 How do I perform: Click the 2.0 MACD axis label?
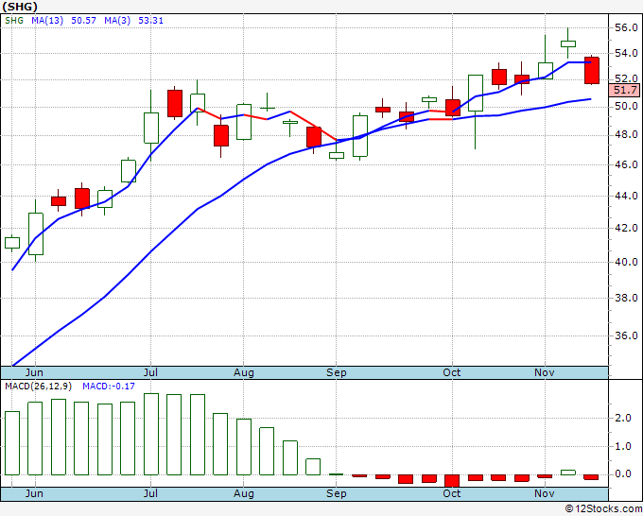click(623, 418)
